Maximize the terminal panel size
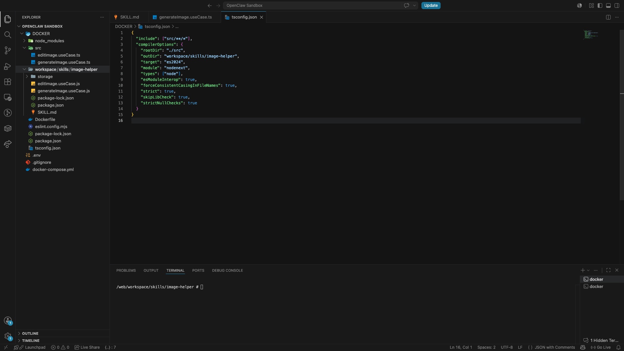This screenshot has width=624, height=351. pyautogui.click(x=608, y=270)
